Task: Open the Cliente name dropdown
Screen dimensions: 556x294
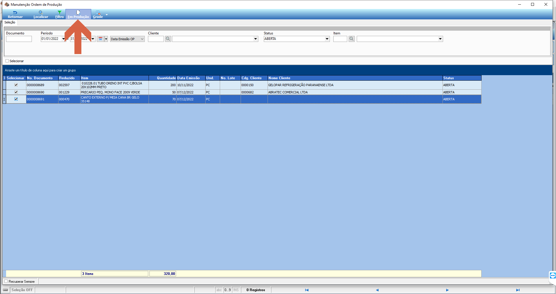Action: click(255, 39)
